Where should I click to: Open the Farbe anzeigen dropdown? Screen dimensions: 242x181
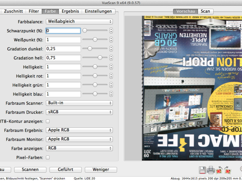[79, 148]
